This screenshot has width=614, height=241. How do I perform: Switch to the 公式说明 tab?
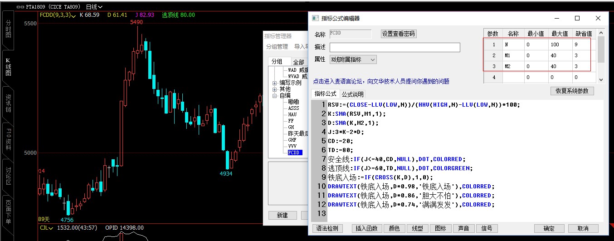tap(352, 94)
